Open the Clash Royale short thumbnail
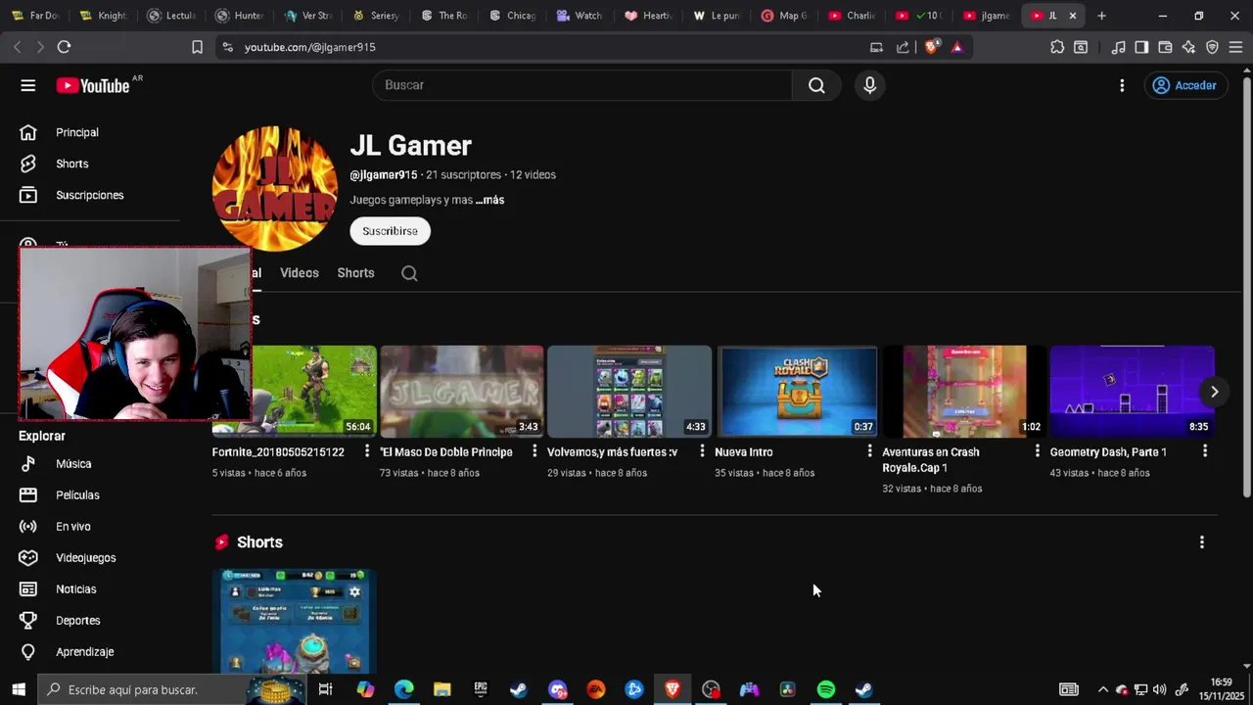This screenshot has height=705, width=1253. click(294, 620)
